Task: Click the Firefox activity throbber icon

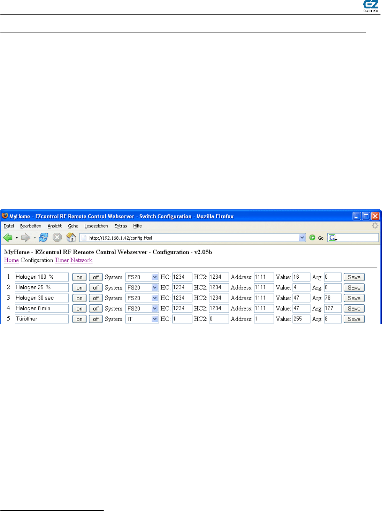Action: click(x=375, y=226)
